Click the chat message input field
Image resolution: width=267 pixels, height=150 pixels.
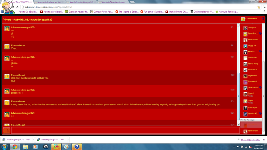pyautogui.click(x=125, y=130)
